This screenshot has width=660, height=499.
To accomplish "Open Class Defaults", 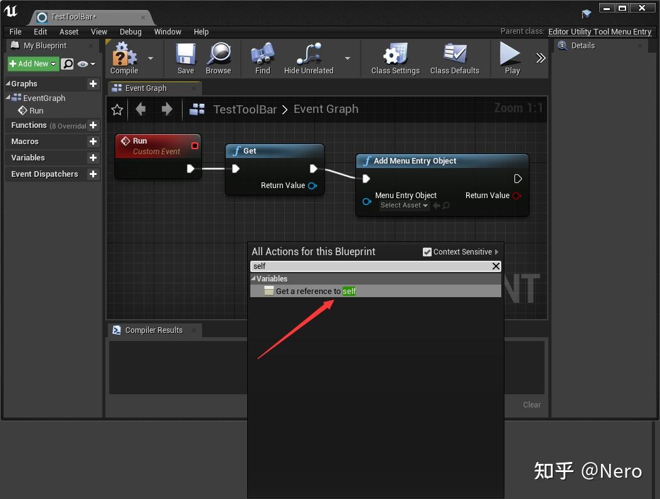I will pyautogui.click(x=455, y=58).
